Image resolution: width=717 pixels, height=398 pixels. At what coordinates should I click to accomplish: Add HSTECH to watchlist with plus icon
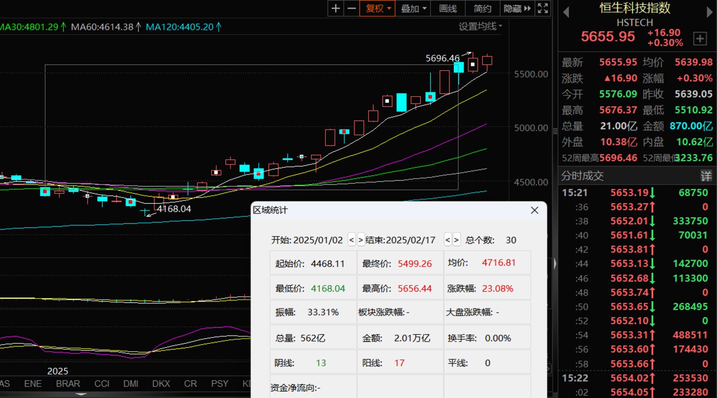point(700,39)
